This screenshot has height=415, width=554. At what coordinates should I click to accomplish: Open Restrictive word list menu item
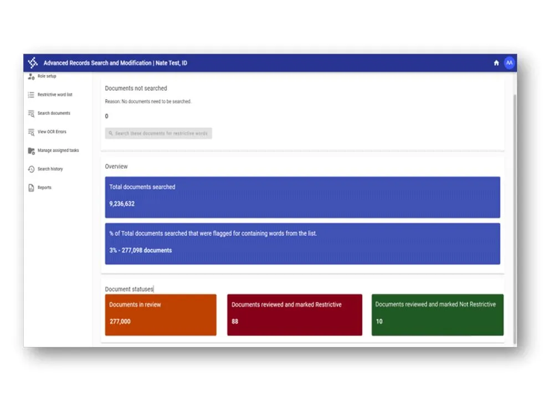55,95
